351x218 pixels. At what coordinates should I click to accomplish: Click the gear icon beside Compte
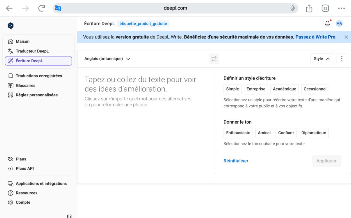point(11,202)
